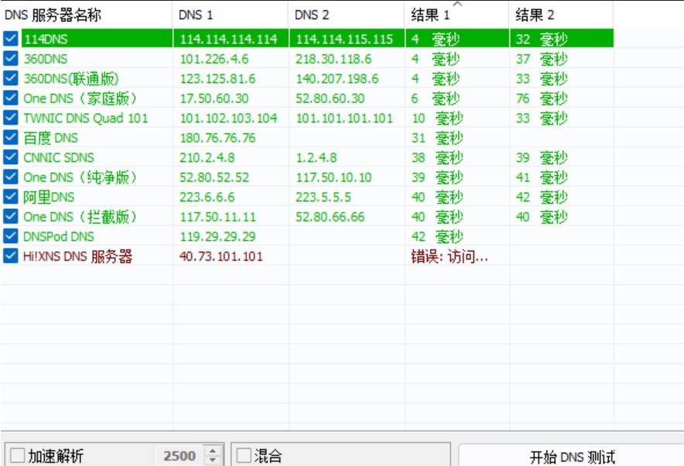Viewport: 684px width, 466px height.
Task: Click the 119.29.29.29 address cell
Action: tap(231, 236)
